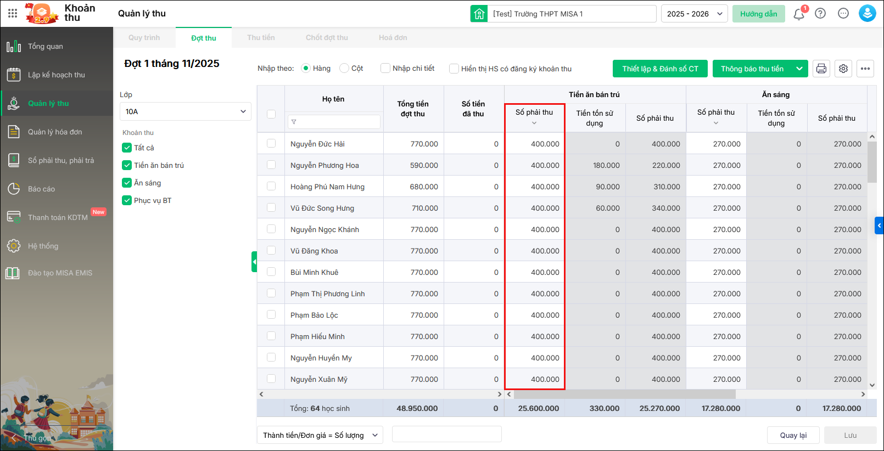Tick checkbox for Nguyễn Đức Hải row

tap(271, 144)
